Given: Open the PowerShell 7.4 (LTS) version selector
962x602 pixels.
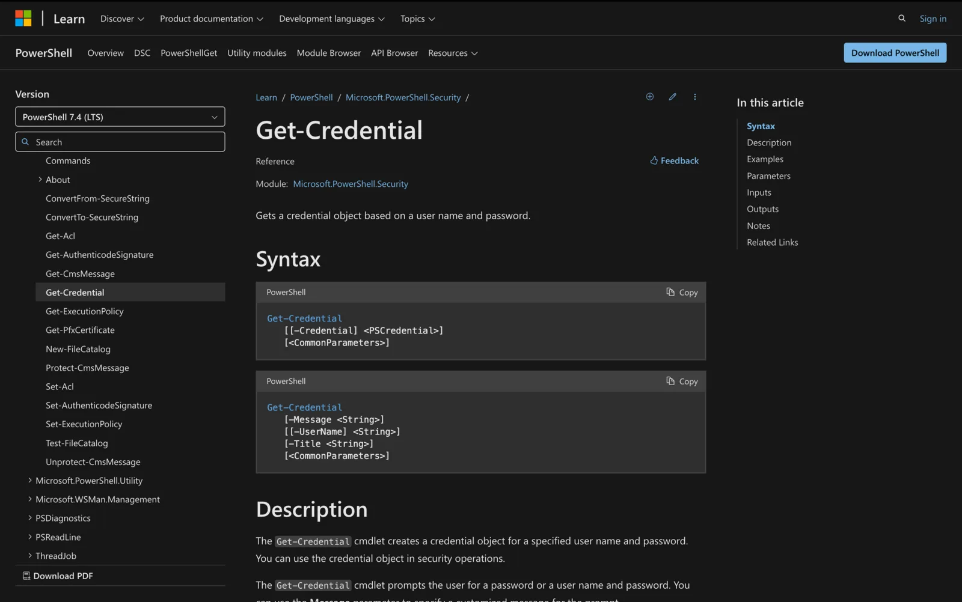Looking at the screenshot, I should pos(120,117).
